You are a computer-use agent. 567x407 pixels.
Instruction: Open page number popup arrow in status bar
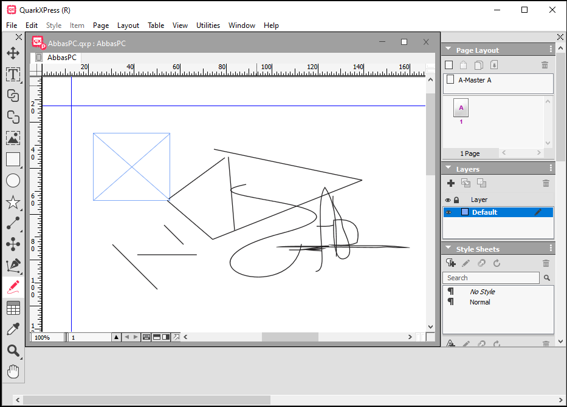coord(116,337)
